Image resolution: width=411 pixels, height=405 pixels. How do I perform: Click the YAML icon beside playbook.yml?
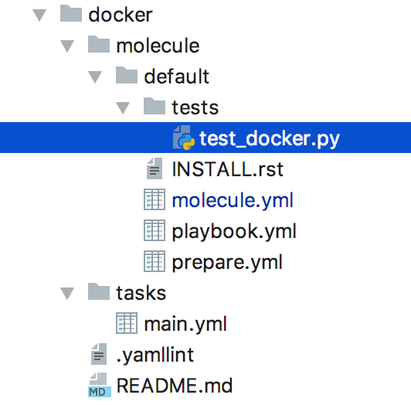(x=155, y=230)
